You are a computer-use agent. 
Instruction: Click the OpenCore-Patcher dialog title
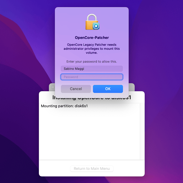92,37
